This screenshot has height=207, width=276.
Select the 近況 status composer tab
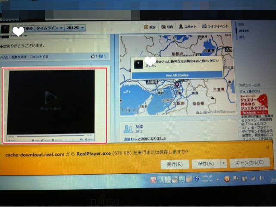point(150,27)
